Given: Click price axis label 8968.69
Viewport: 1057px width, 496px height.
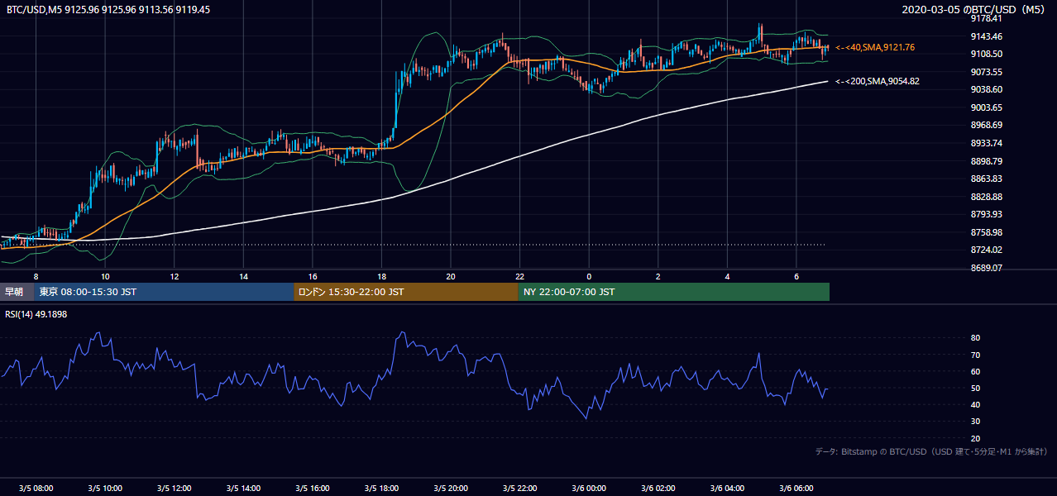Looking at the screenshot, I should pyautogui.click(x=986, y=125).
